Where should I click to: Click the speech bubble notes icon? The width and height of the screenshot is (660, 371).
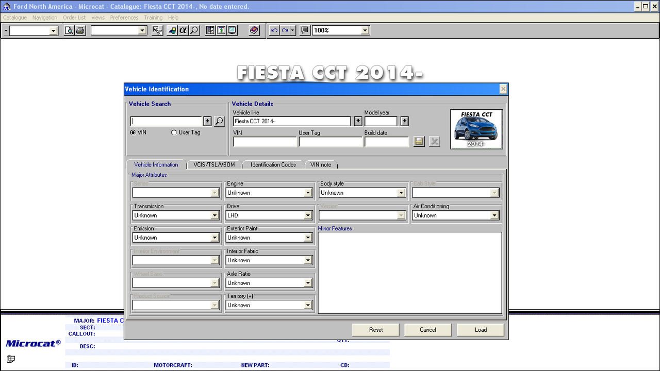[x=305, y=30]
